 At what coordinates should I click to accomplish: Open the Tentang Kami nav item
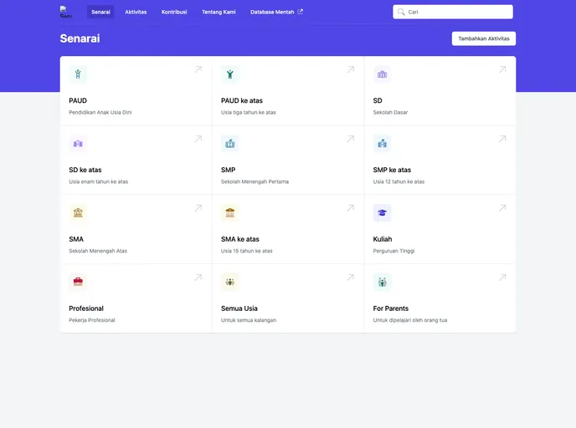coord(219,12)
